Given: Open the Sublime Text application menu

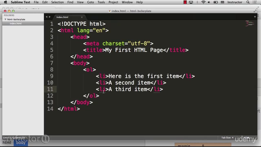Looking at the screenshot, I should [x=20, y=2].
